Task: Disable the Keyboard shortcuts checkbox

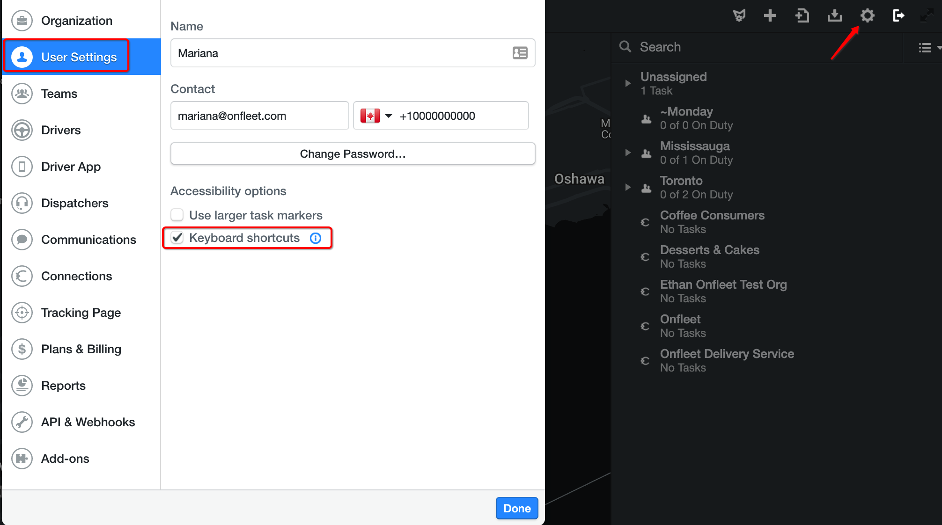Action: pos(177,238)
